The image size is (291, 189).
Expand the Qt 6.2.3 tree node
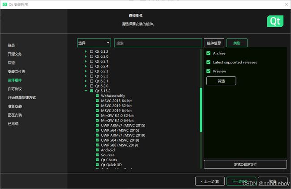tap(86, 71)
